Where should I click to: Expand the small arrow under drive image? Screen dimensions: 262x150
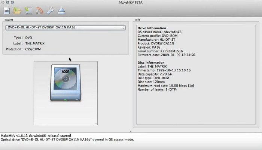pos(96,123)
